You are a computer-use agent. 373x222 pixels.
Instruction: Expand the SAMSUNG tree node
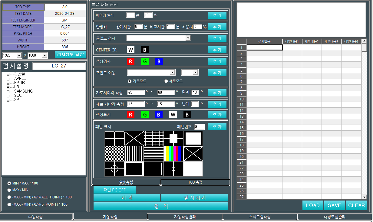pos(8,91)
